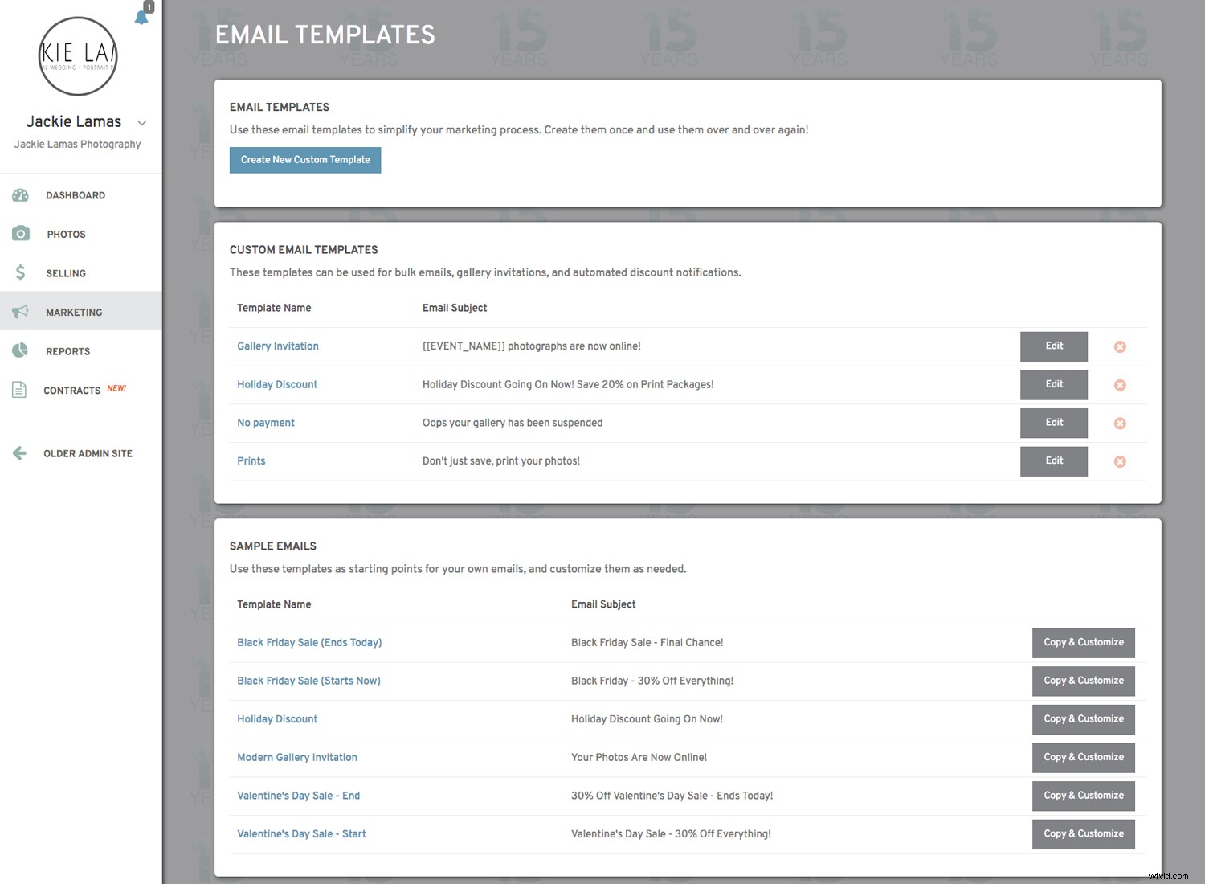Go to Reports in the sidebar
The image size is (1205, 884).
tap(67, 351)
